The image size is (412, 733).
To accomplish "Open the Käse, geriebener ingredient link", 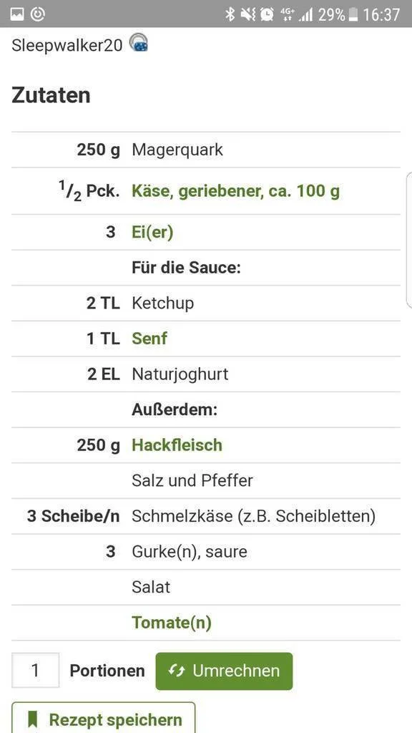I will [236, 190].
